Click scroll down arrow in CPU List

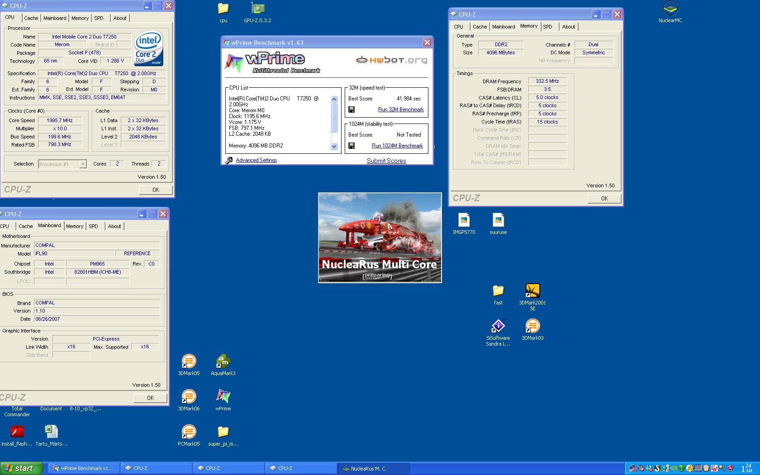coord(334,146)
